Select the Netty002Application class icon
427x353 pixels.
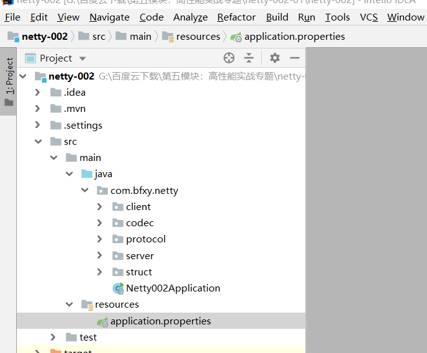click(x=119, y=288)
